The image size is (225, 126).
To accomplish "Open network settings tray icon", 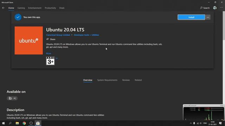I will [198, 123].
